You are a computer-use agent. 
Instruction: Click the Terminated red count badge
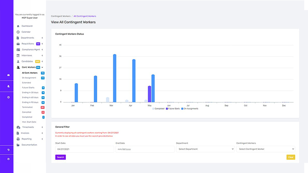coord(43,107)
